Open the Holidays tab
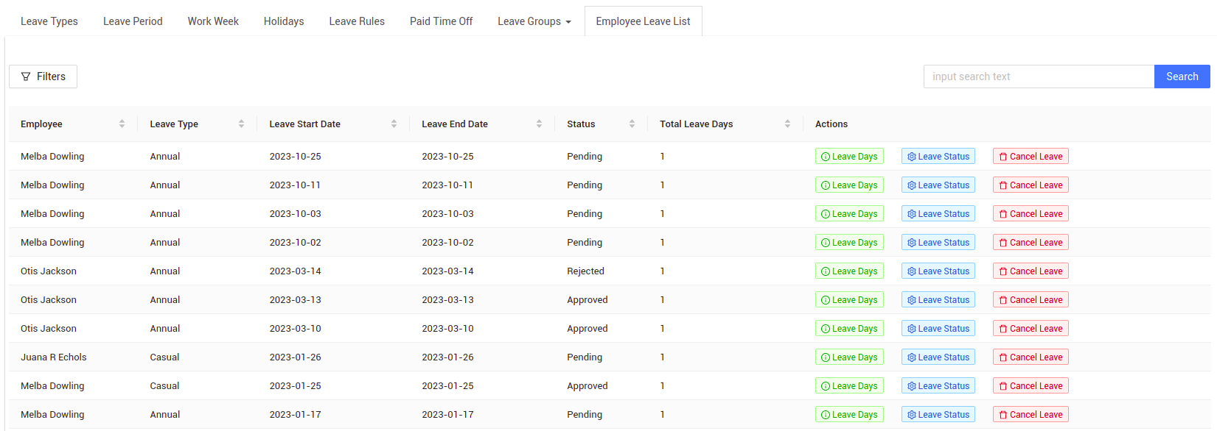The height and width of the screenshot is (431, 1217). click(x=284, y=21)
